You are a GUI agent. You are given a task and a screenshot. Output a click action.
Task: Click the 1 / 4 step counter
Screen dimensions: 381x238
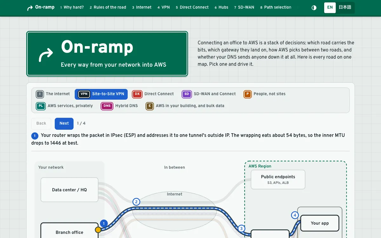pyautogui.click(x=81, y=123)
